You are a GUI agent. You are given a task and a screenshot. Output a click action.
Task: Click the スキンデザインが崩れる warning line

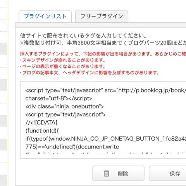pos(63,60)
